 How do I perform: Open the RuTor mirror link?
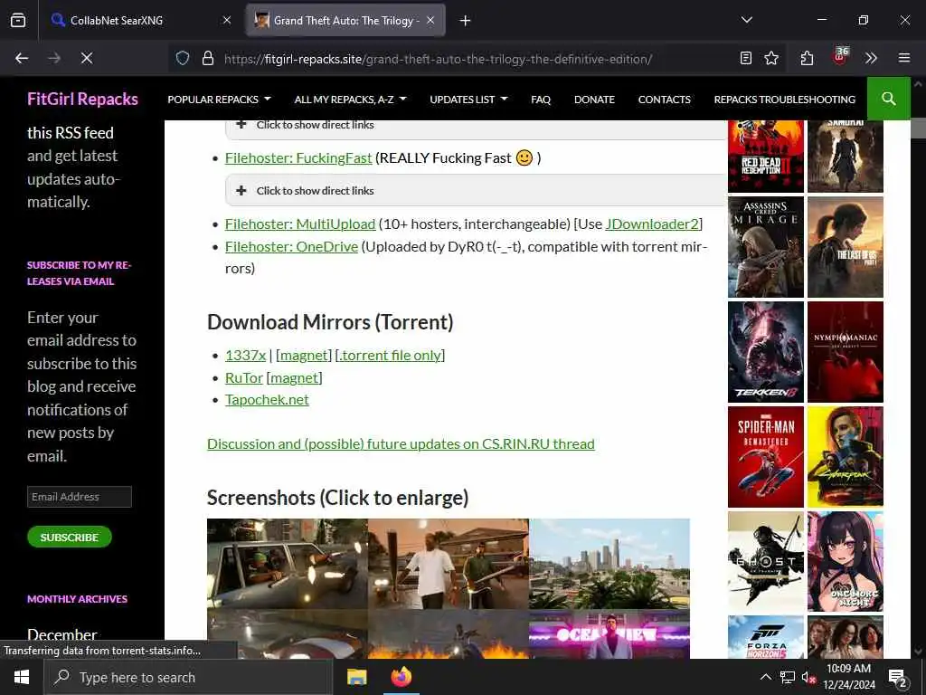pos(244,377)
